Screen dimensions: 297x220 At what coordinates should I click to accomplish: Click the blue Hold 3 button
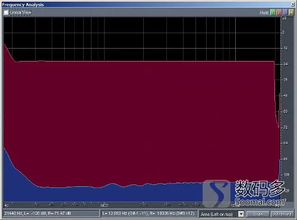285,12
